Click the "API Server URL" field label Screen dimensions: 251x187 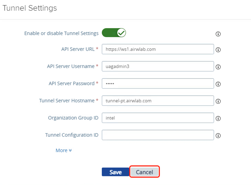pyautogui.click(x=78, y=49)
